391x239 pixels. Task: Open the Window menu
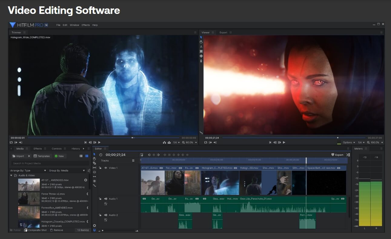pos(74,25)
